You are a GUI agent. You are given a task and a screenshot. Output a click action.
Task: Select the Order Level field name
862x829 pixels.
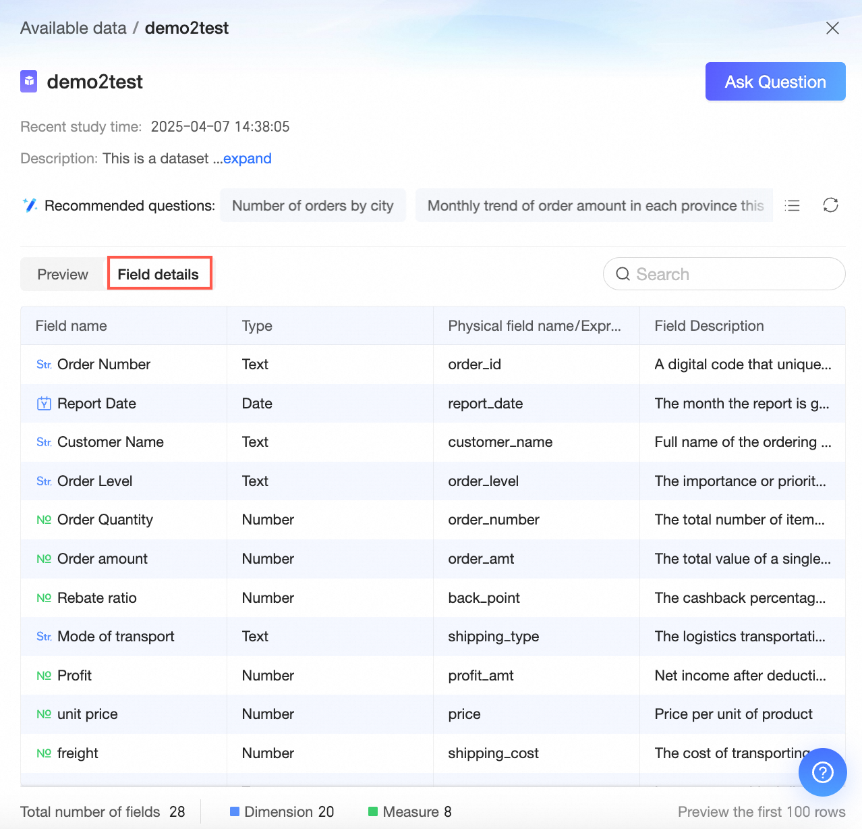95,481
